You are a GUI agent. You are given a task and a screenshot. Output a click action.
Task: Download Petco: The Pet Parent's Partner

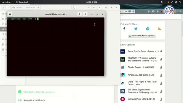point(161,51)
